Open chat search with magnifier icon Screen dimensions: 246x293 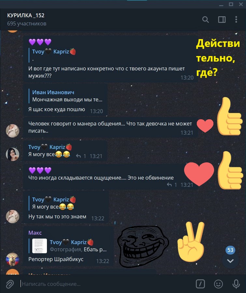(x=206, y=20)
